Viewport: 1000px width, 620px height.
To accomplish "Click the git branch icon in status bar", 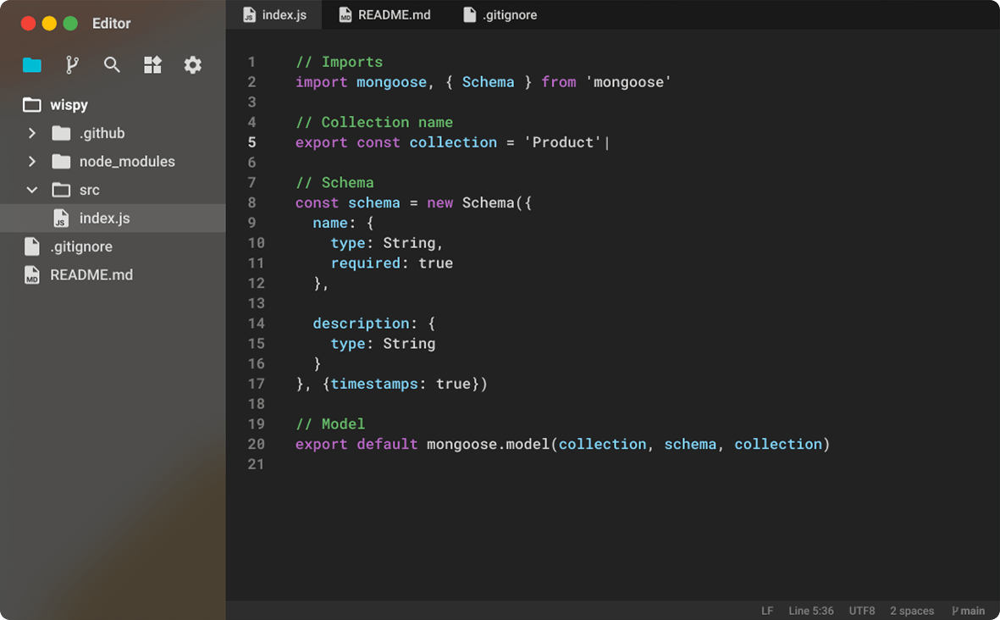I will tap(955, 611).
